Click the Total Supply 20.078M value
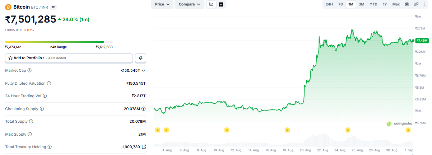 pyautogui.click(x=138, y=121)
